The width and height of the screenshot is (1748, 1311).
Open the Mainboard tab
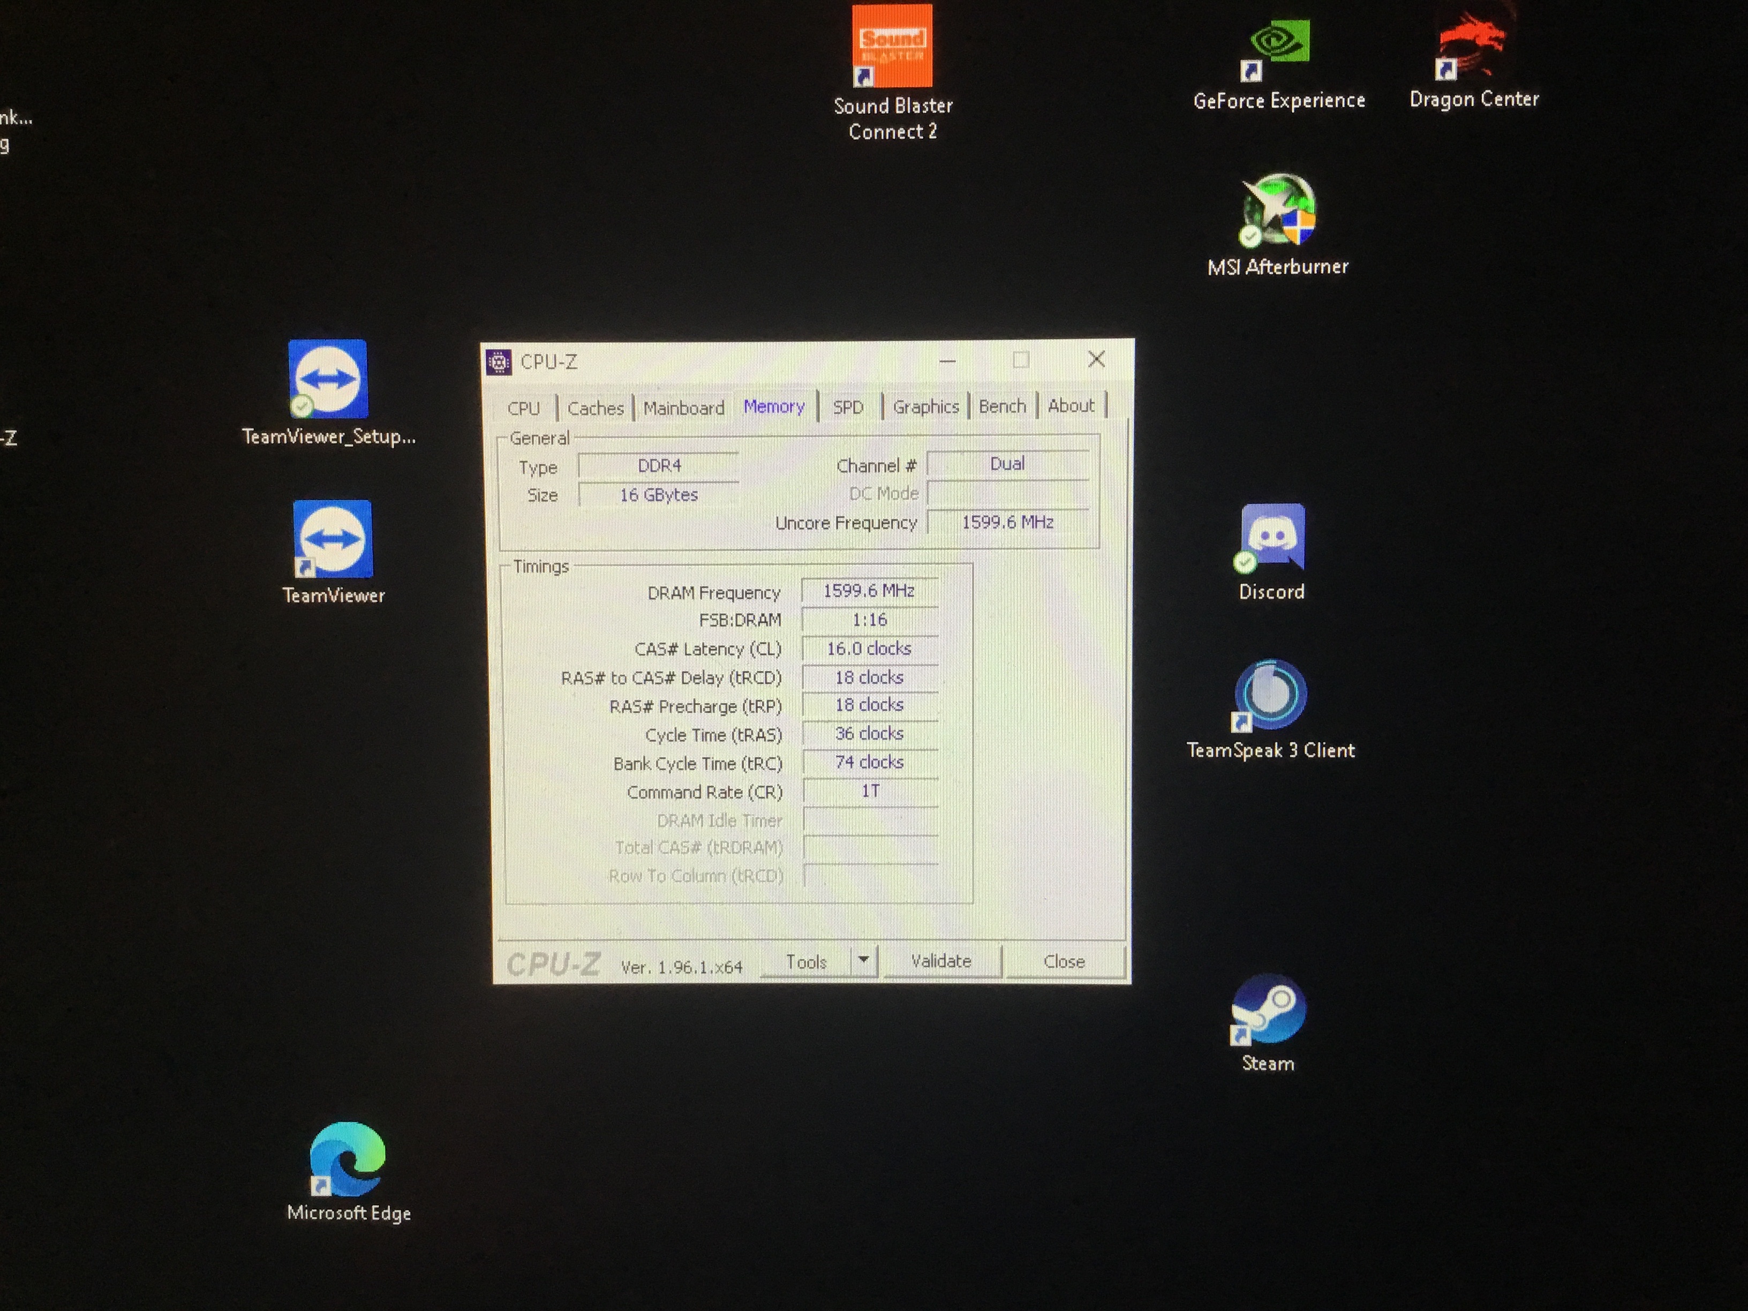pos(683,408)
